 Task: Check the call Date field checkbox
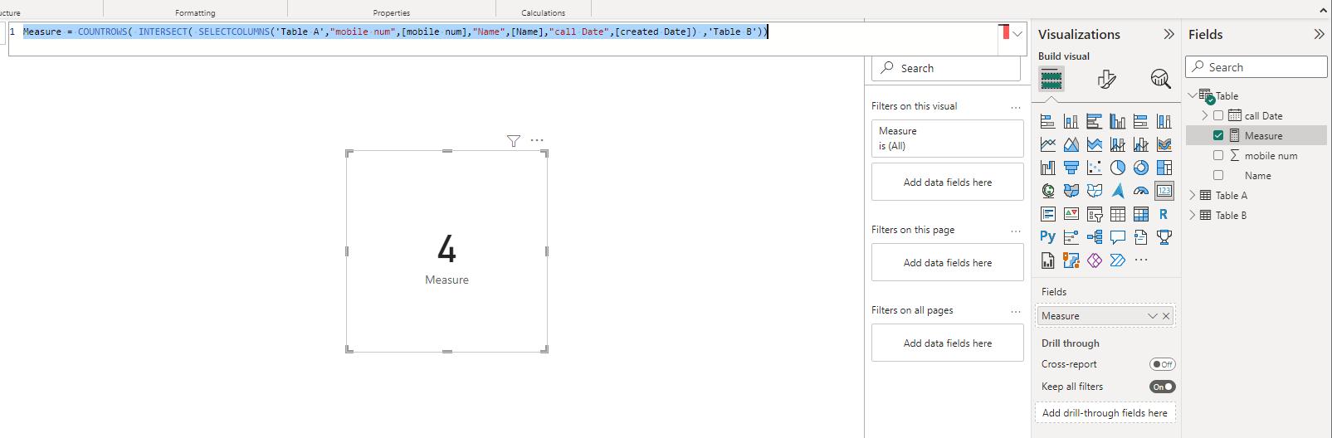(x=1218, y=116)
